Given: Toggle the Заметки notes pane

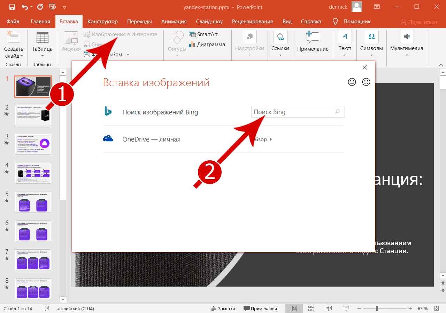Looking at the screenshot, I should (x=223, y=308).
